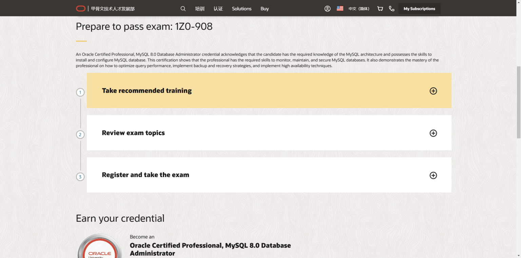The image size is (521, 258).
Task: Click the user account icon
Action: click(x=327, y=8)
